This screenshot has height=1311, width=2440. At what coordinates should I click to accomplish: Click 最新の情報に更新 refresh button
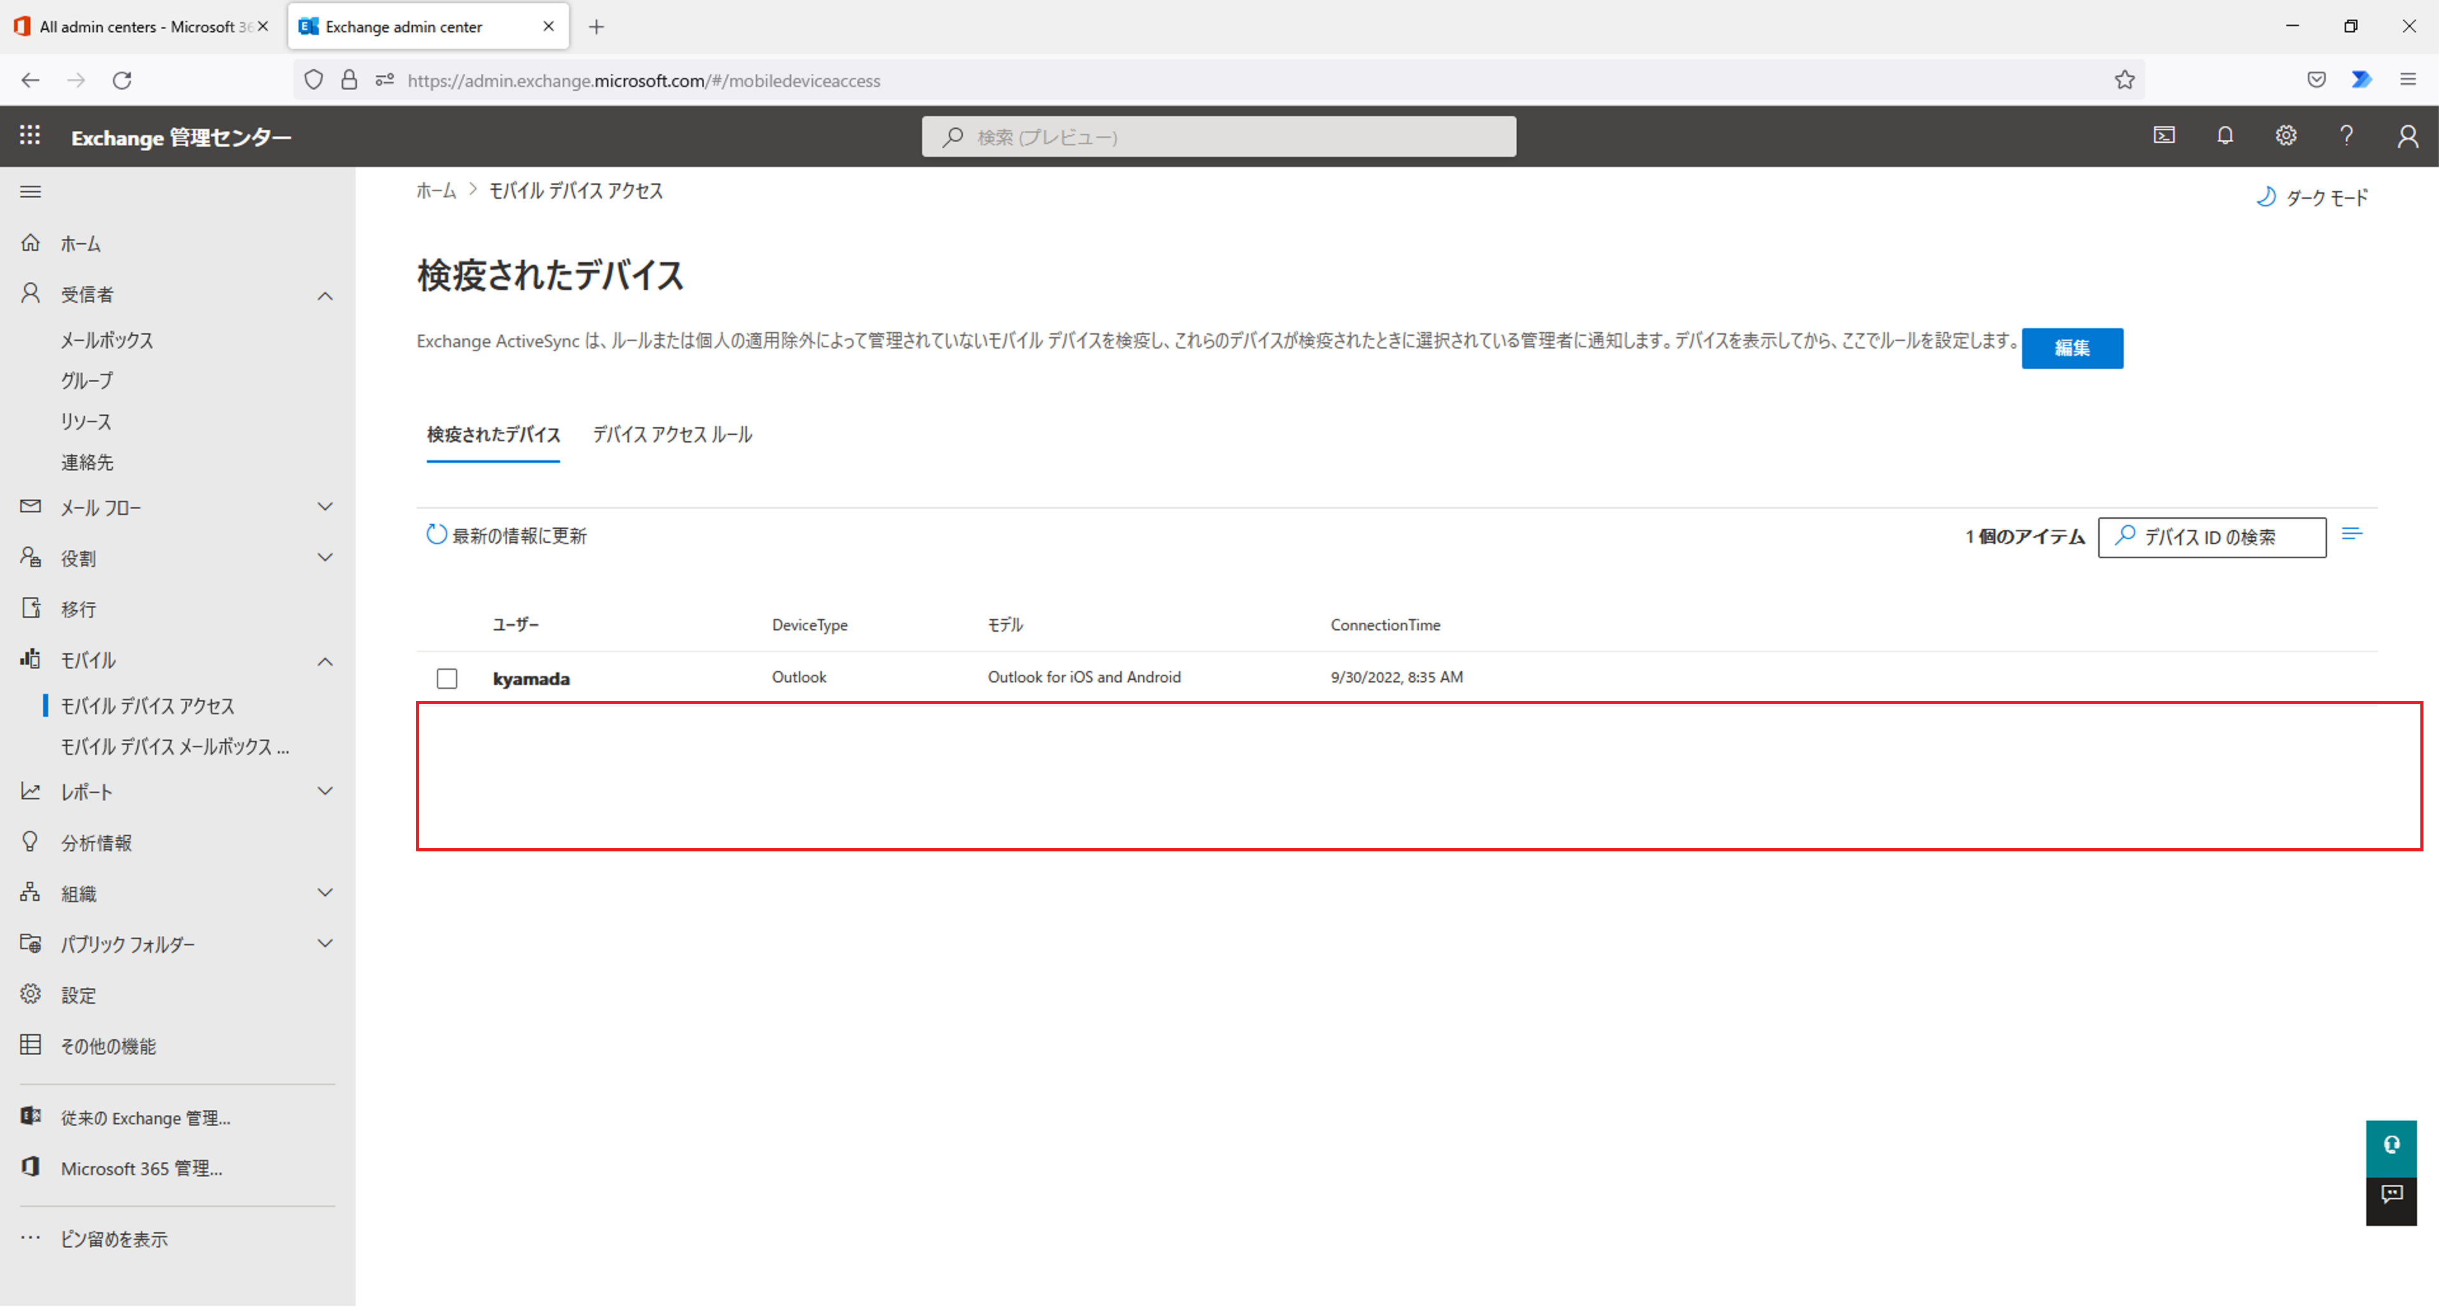pyautogui.click(x=507, y=535)
